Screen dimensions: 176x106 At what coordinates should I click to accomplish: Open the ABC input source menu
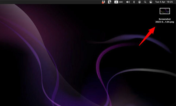[x=119, y=2]
